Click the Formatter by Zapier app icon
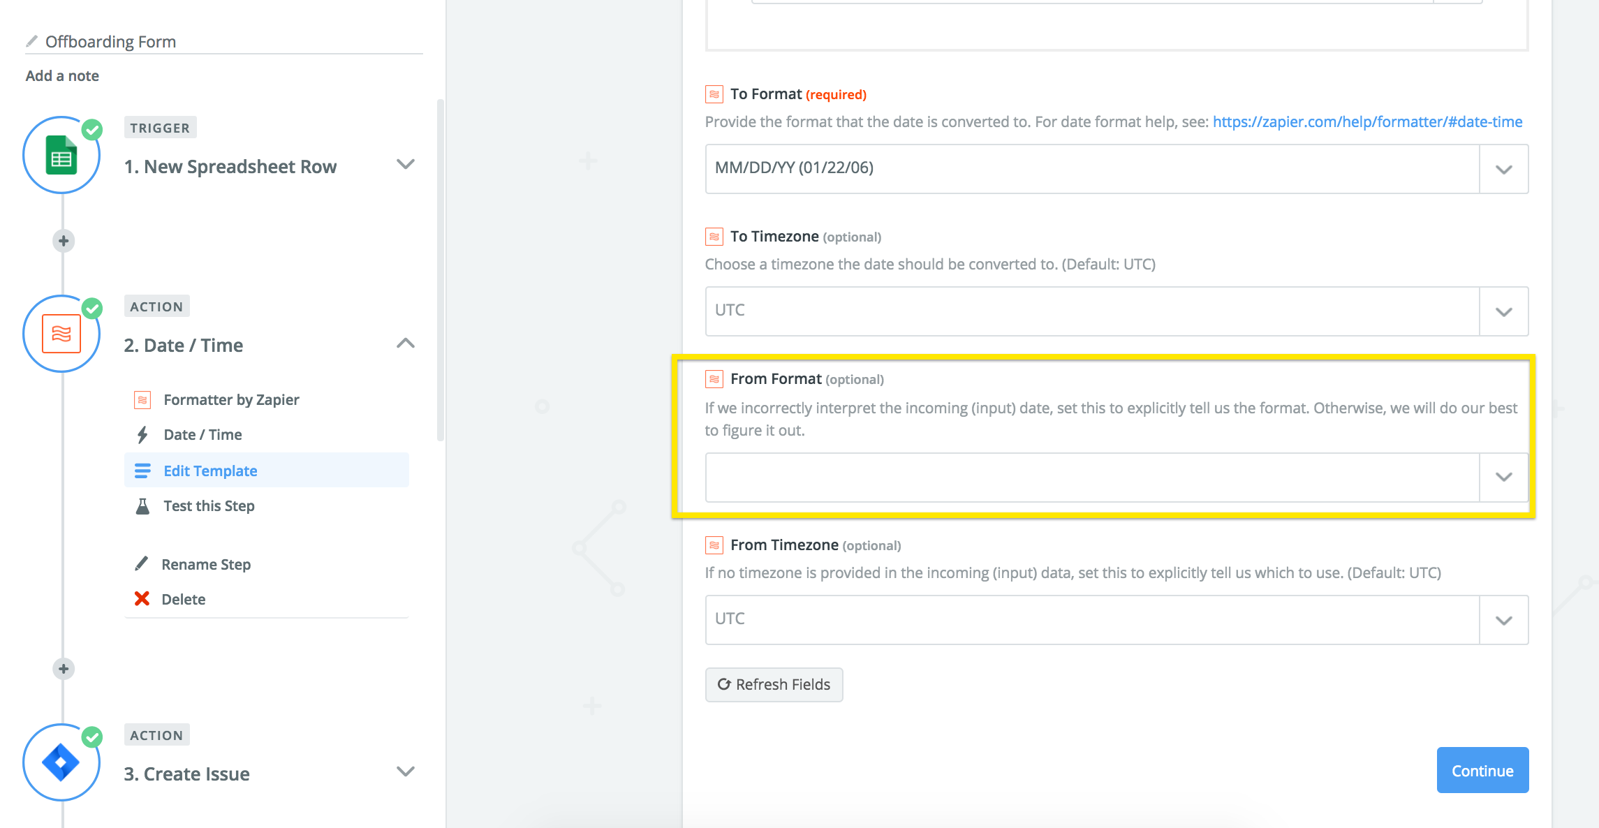Image resolution: width=1599 pixels, height=828 pixels. pyautogui.click(x=142, y=400)
